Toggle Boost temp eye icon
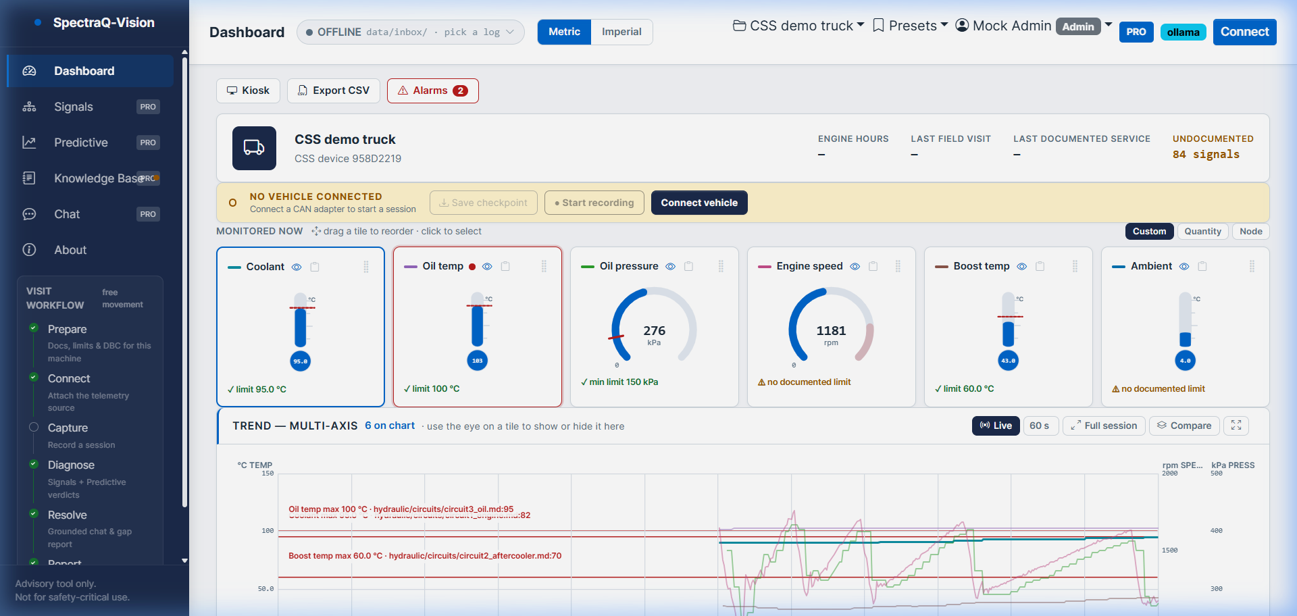This screenshot has height=616, width=1297. 1022,266
